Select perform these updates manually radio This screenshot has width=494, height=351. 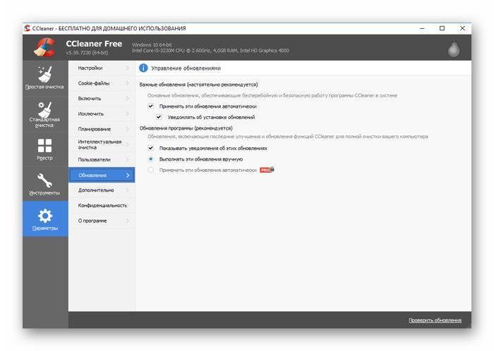click(x=150, y=159)
